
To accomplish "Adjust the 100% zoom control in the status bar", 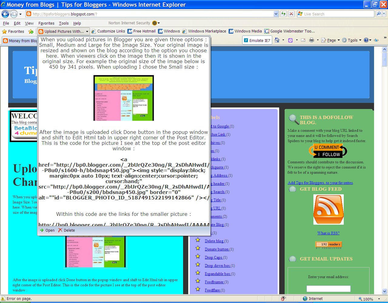I will (367, 298).
